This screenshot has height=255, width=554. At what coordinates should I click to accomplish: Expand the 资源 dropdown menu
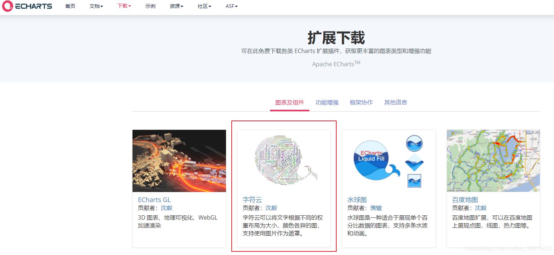[176, 6]
